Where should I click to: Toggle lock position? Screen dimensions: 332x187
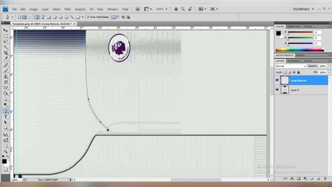coord(294,72)
